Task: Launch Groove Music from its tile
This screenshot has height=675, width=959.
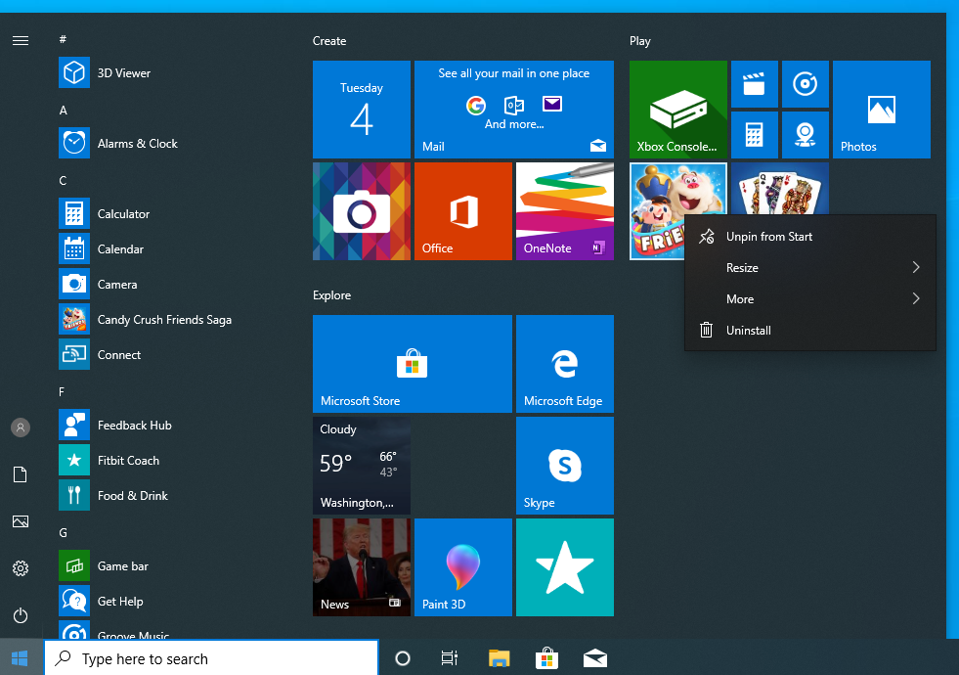Action: point(805,84)
